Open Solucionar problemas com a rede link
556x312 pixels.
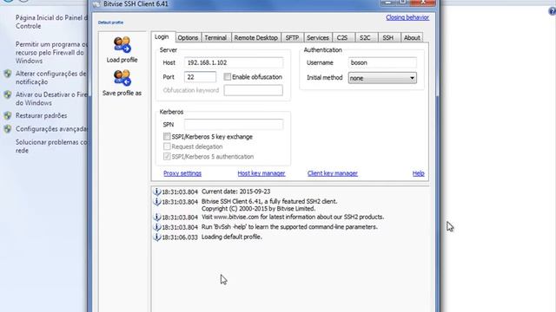click(x=51, y=146)
